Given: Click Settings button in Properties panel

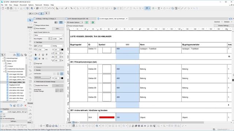Looking at the screenshot, I should 14,121.
